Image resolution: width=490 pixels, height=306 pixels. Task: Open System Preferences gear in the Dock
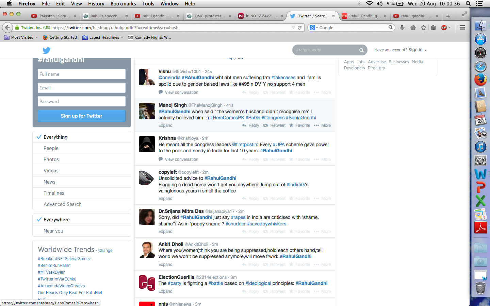click(480, 160)
